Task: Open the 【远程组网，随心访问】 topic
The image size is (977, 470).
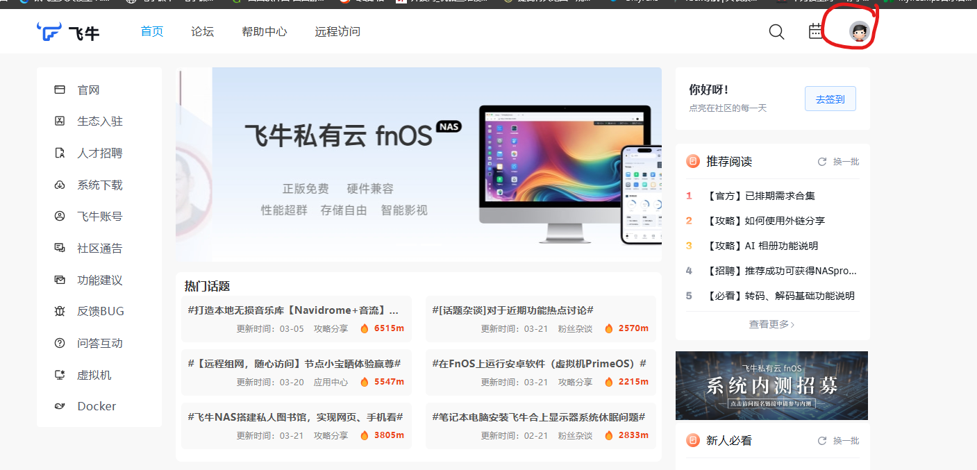Action: click(x=294, y=363)
